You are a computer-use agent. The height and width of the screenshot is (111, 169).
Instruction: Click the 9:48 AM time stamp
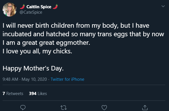pyautogui.click(x=10, y=79)
